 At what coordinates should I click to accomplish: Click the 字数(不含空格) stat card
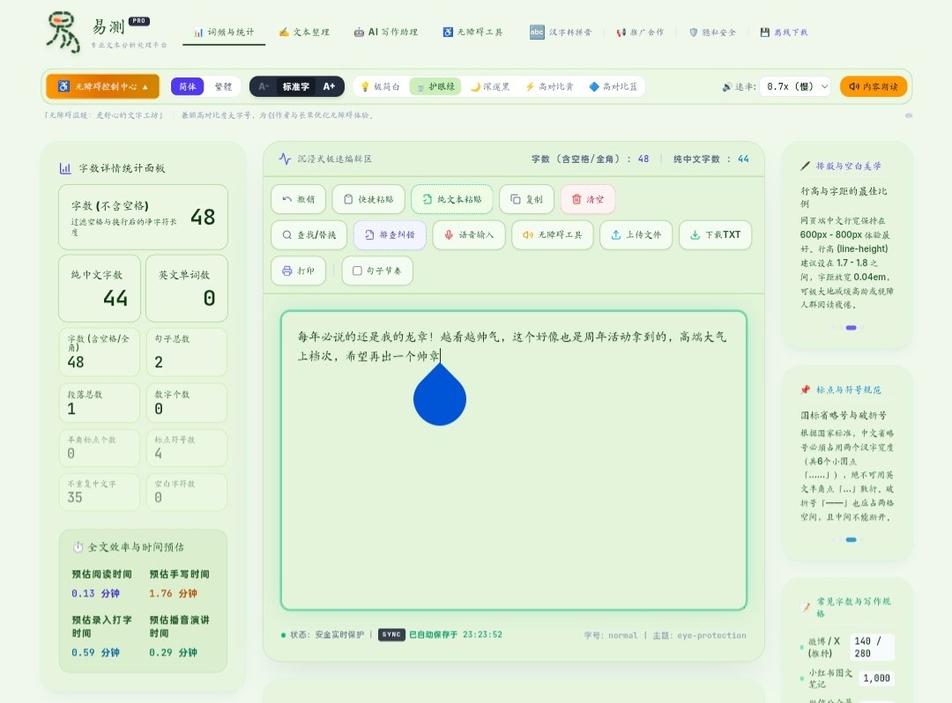[144, 217]
